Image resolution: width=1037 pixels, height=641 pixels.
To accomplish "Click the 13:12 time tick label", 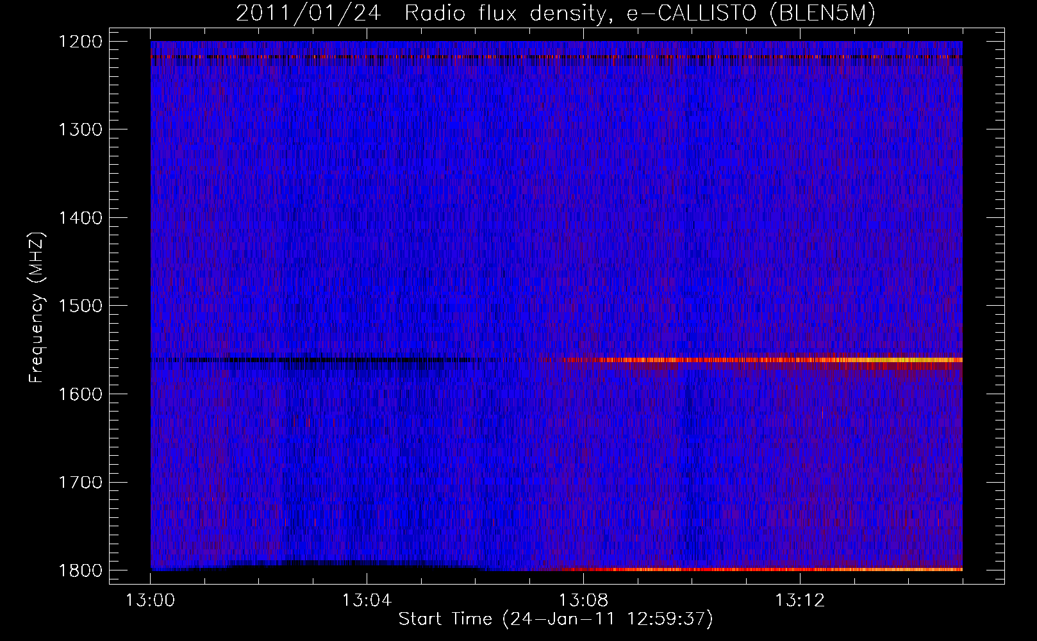I will coord(800,601).
